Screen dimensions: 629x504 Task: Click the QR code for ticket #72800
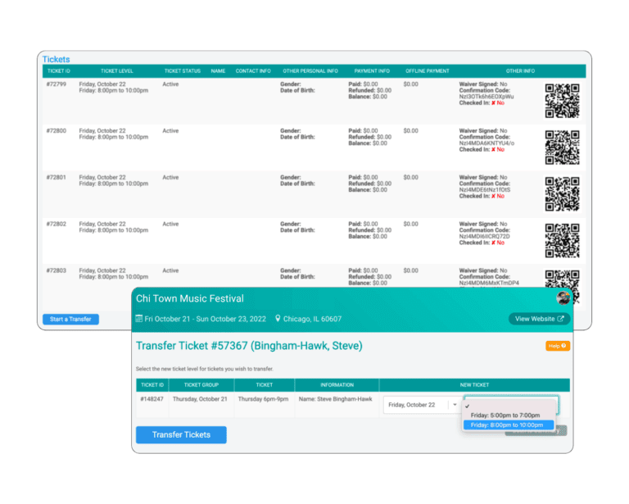pos(562,148)
